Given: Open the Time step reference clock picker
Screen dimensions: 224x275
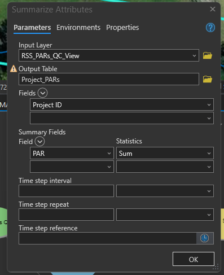Looking at the screenshot, I should [205, 238].
